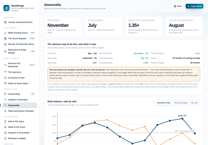Click the 2,366 badge on Asset Register
208x145 pixels.
32,38
